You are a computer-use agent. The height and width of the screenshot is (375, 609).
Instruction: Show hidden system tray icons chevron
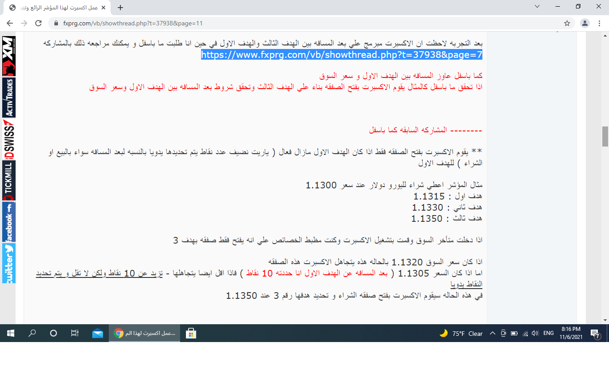coord(493,334)
